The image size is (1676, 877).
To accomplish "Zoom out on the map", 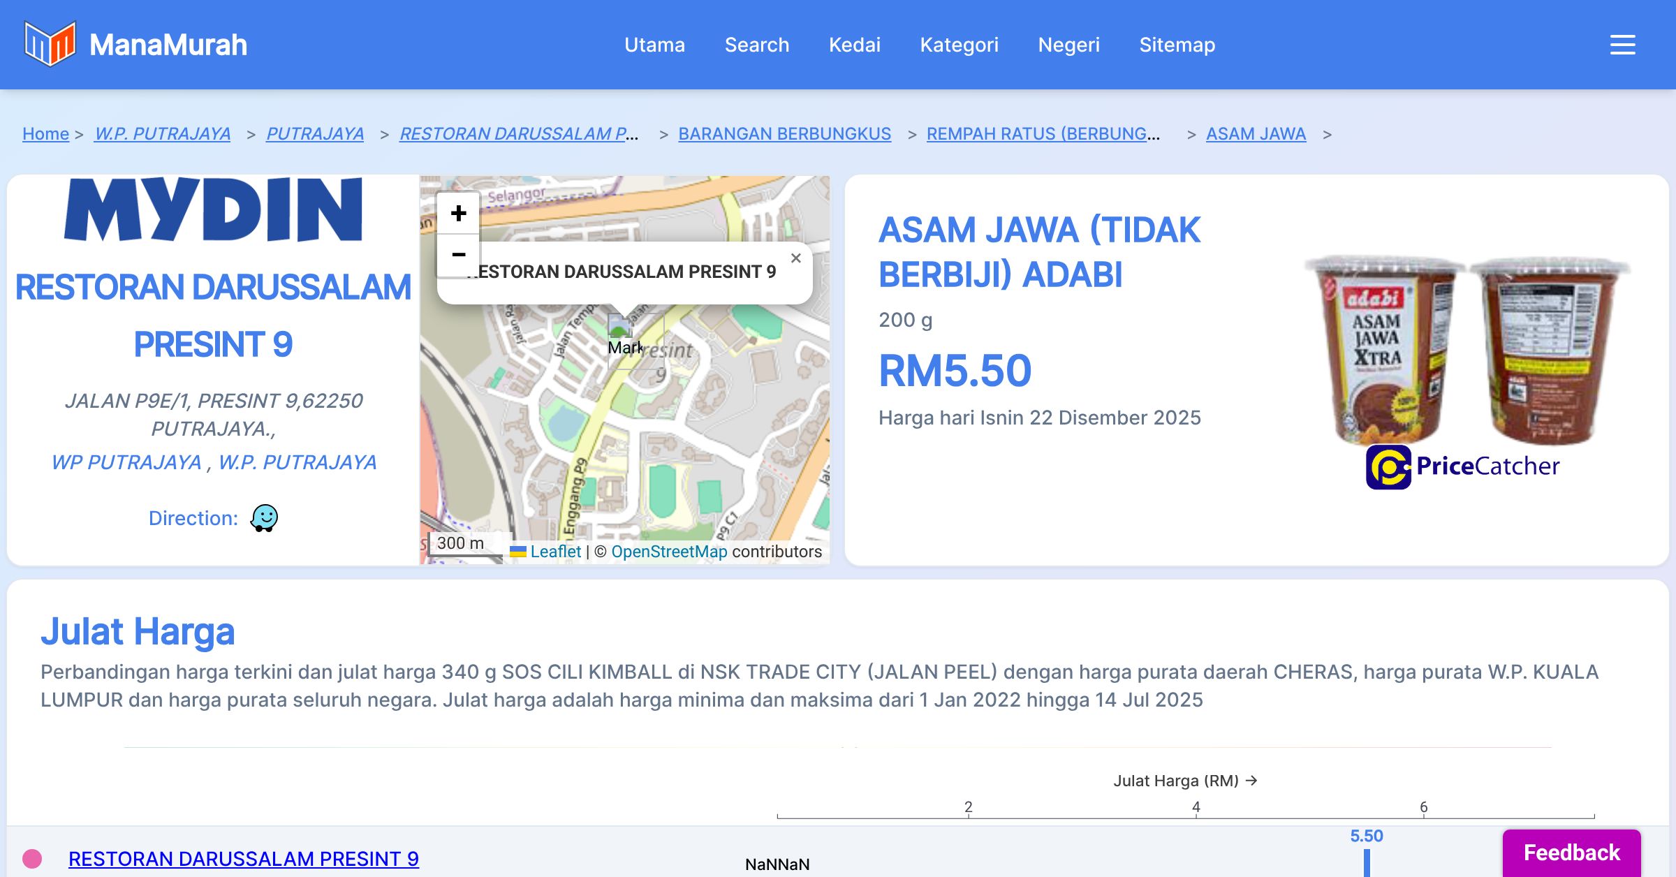I will (458, 255).
